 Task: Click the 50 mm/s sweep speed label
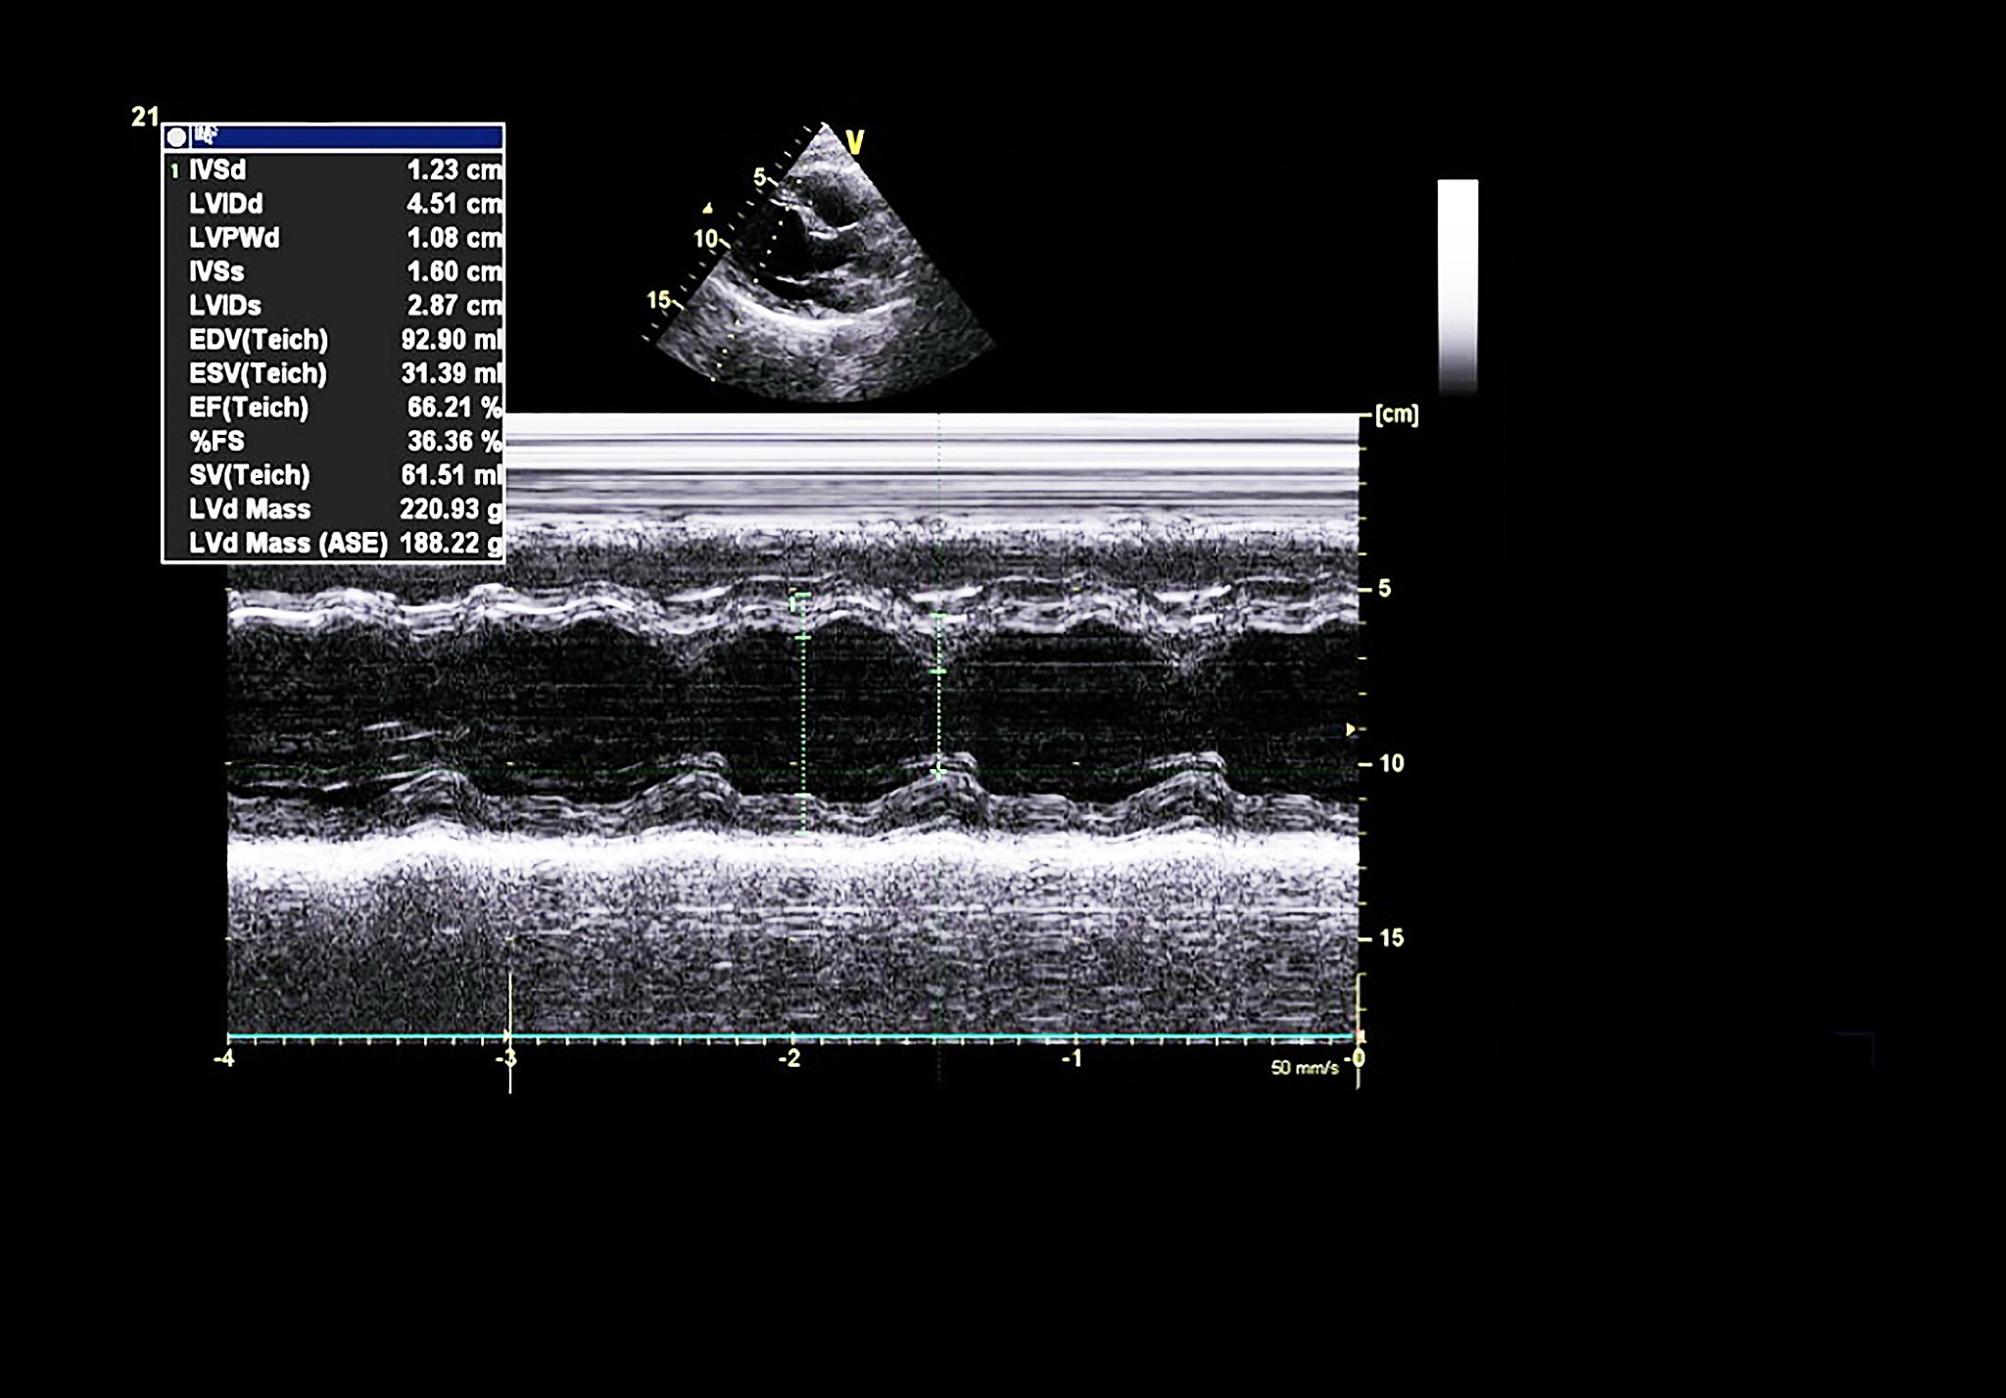coord(1304,1068)
